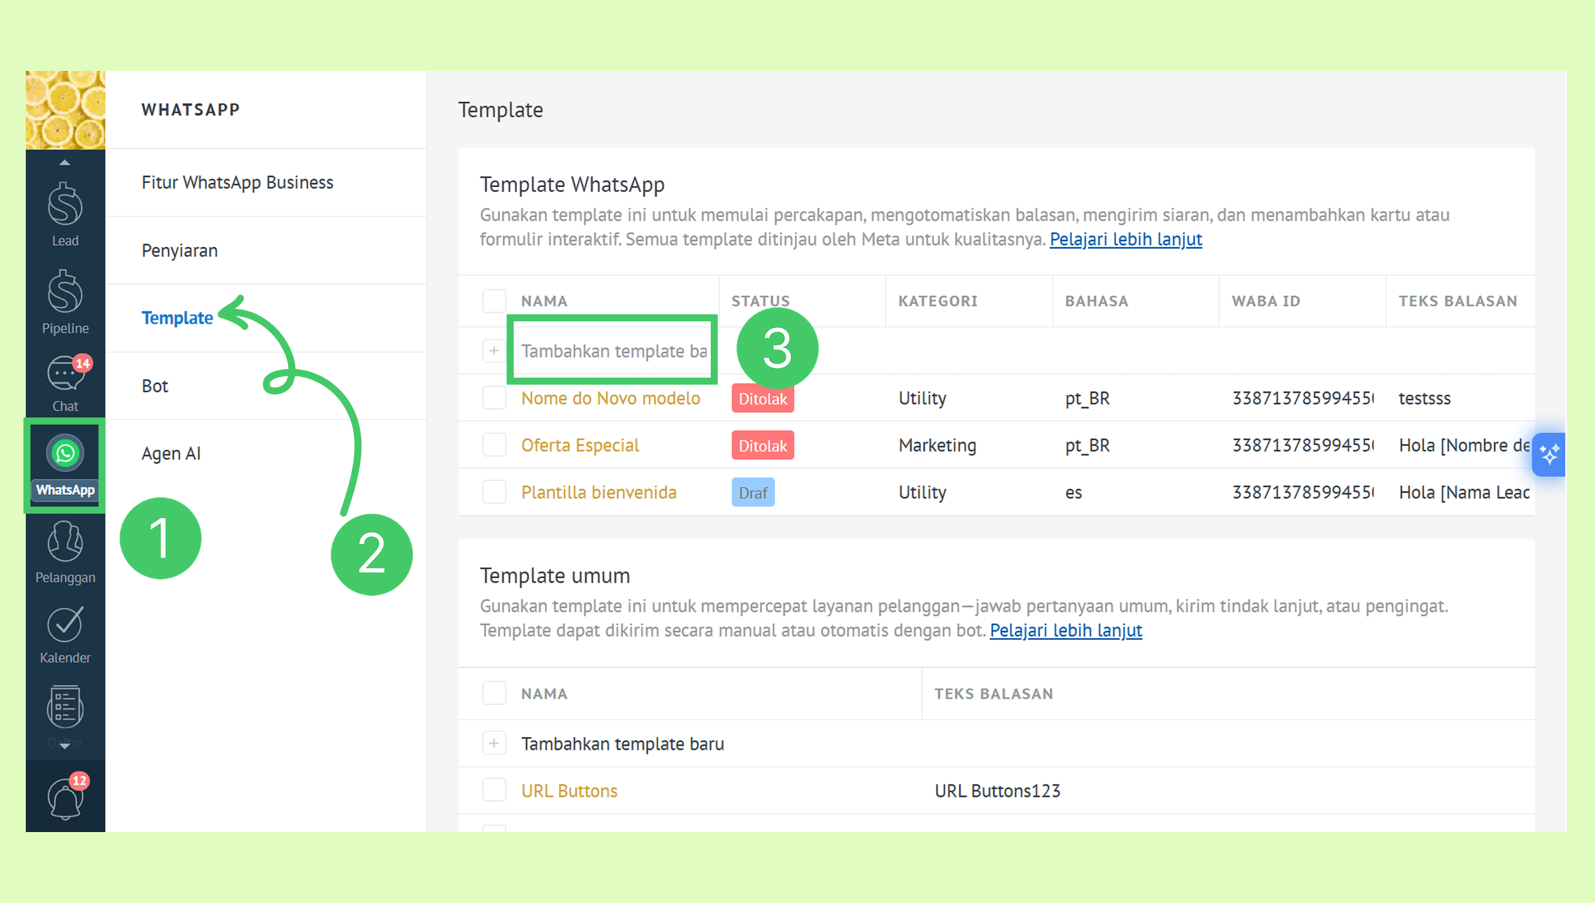The height and width of the screenshot is (903, 1595).
Task: Click the Marketing category cell
Action: (x=937, y=444)
